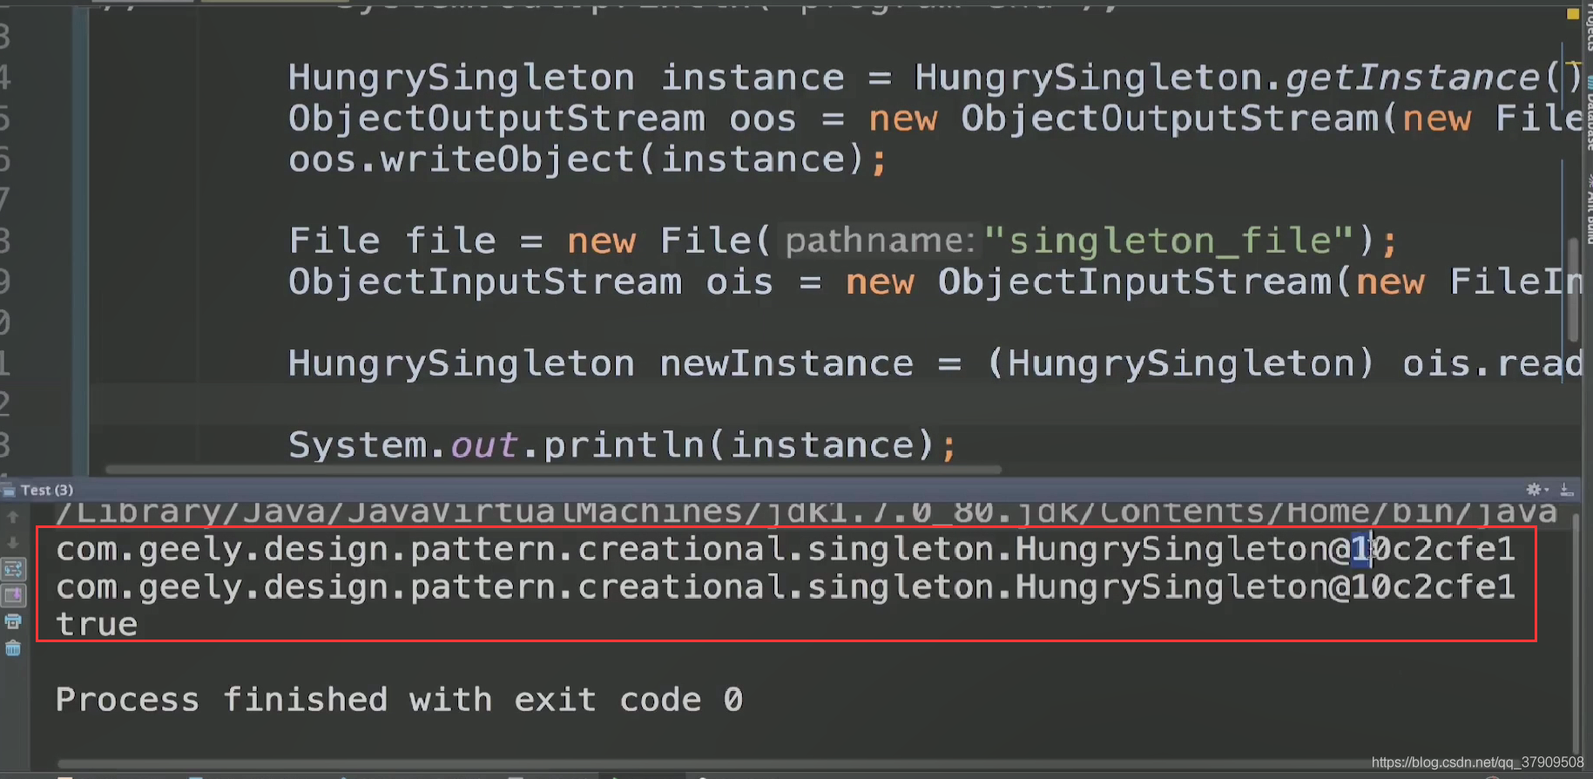Click the HungrySingleton instance declaration line
1593x779 pixels.
(935, 78)
